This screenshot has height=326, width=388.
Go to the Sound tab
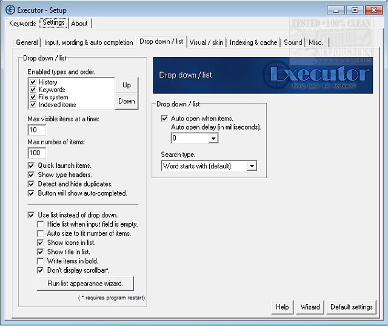point(293,42)
